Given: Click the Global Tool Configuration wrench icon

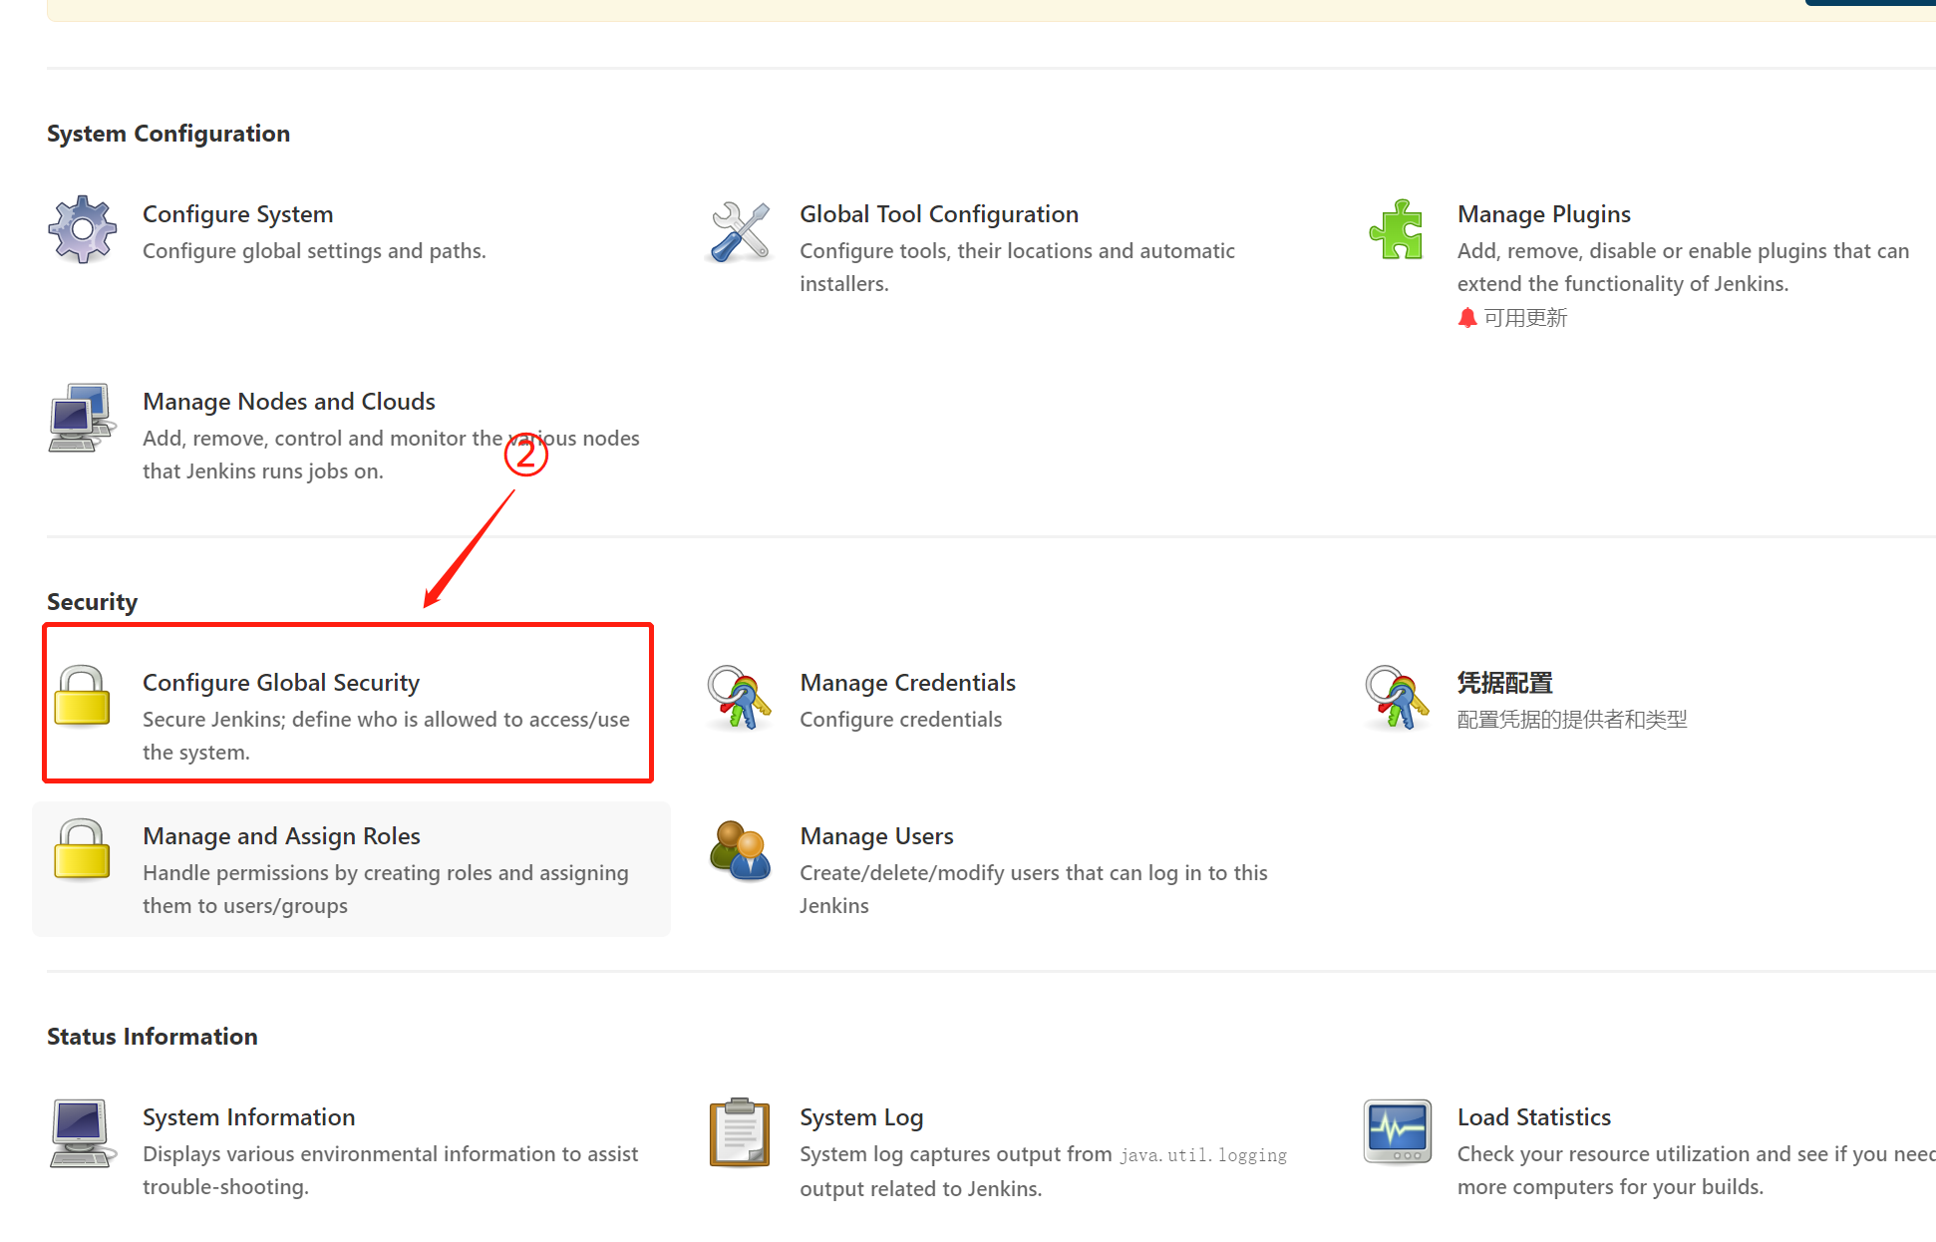Looking at the screenshot, I should [740, 231].
